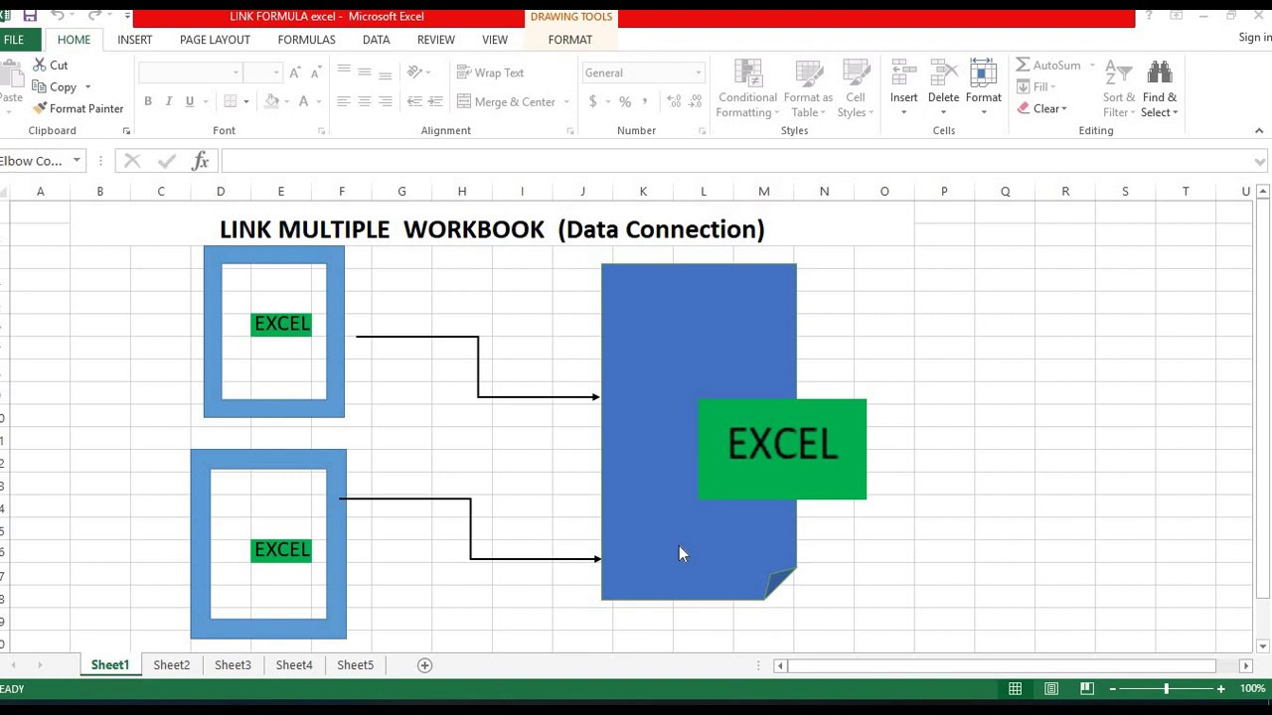1272x715 pixels.
Task: Click inside the formula bar
Action: pos(735,161)
